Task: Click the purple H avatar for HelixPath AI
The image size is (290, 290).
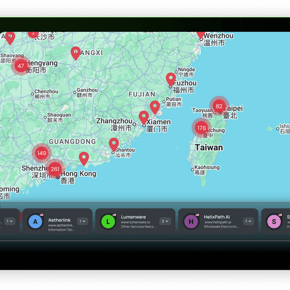Action: coord(191,222)
